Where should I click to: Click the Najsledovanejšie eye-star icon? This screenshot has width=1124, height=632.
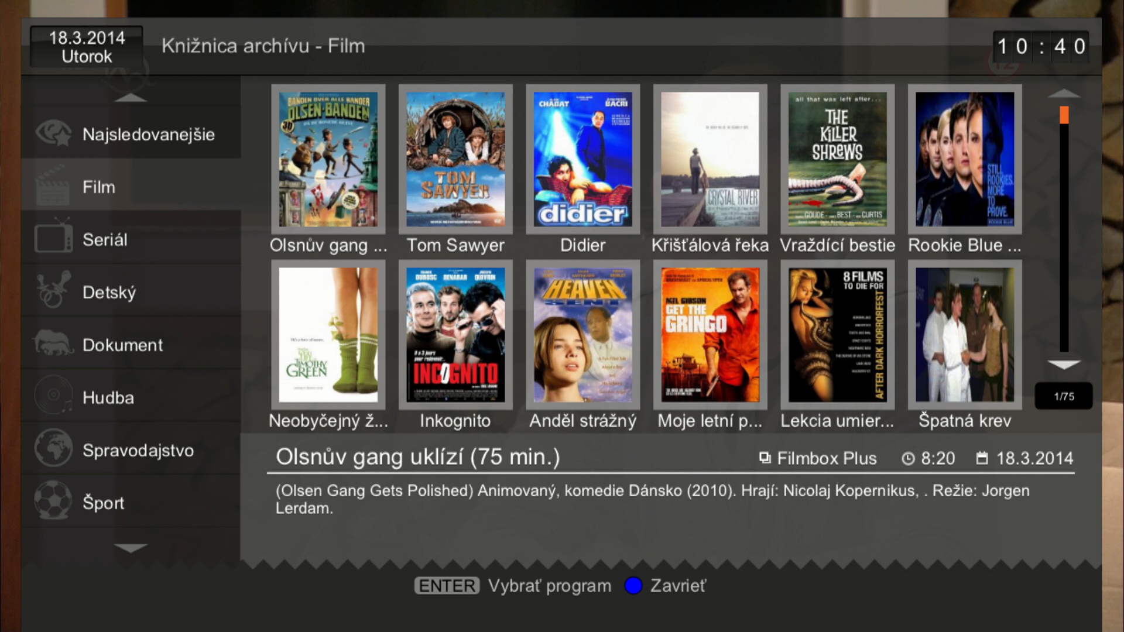tap(53, 133)
